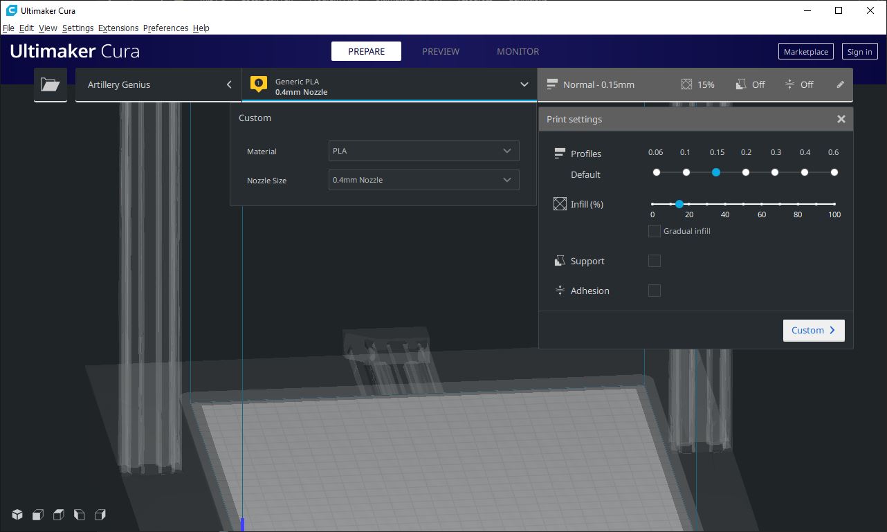Click the Sign in button
Viewport: 887px width, 532px height.
859,52
